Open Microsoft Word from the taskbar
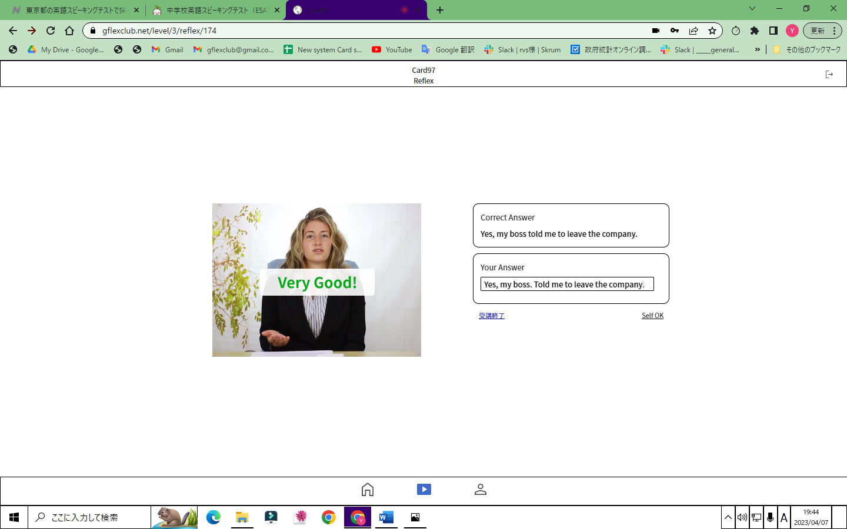This screenshot has height=529, width=847. (386, 517)
